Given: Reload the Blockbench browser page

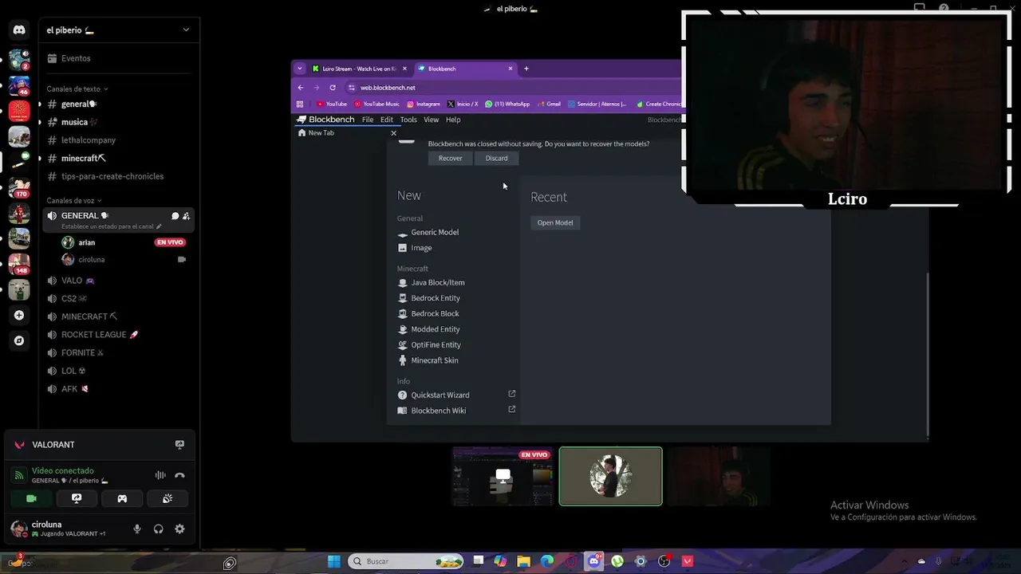Looking at the screenshot, I should click(x=333, y=88).
